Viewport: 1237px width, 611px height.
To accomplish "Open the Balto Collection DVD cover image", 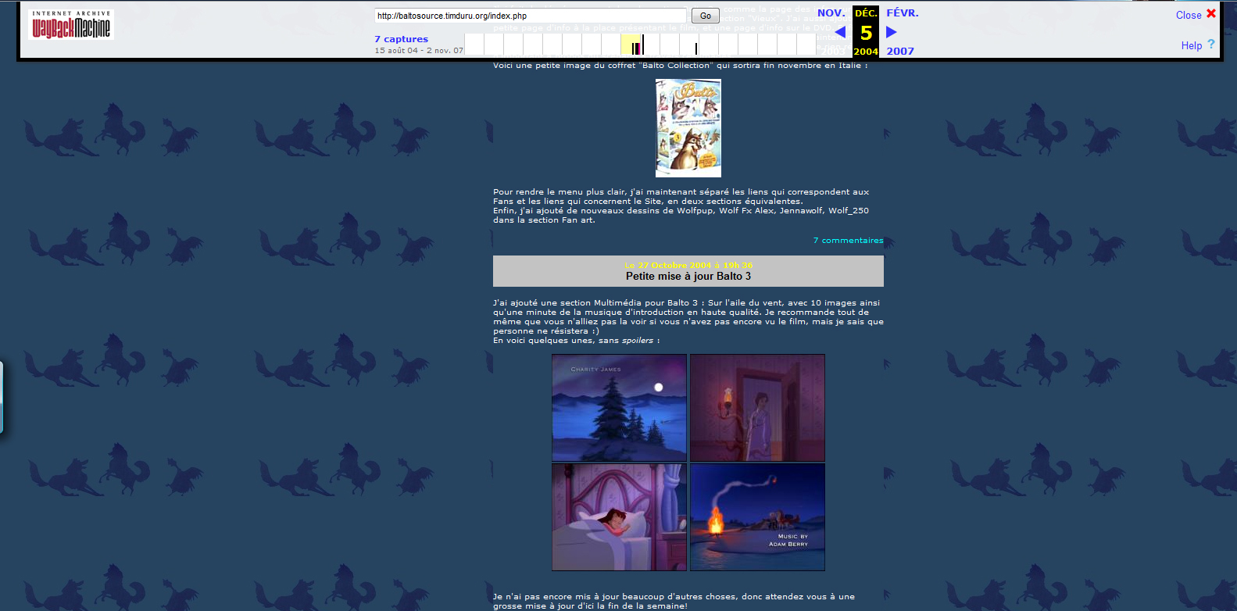I will pyautogui.click(x=688, y=128).
